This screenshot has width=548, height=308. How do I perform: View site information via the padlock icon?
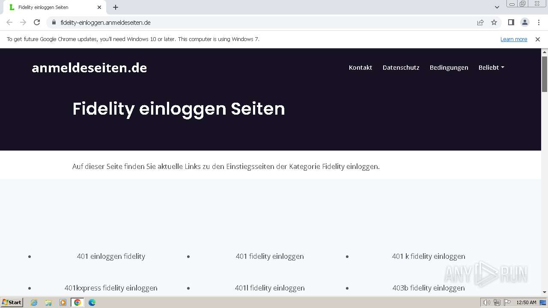54,22
